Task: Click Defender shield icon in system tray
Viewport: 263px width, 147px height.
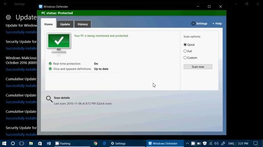Action: click(205, 143)
